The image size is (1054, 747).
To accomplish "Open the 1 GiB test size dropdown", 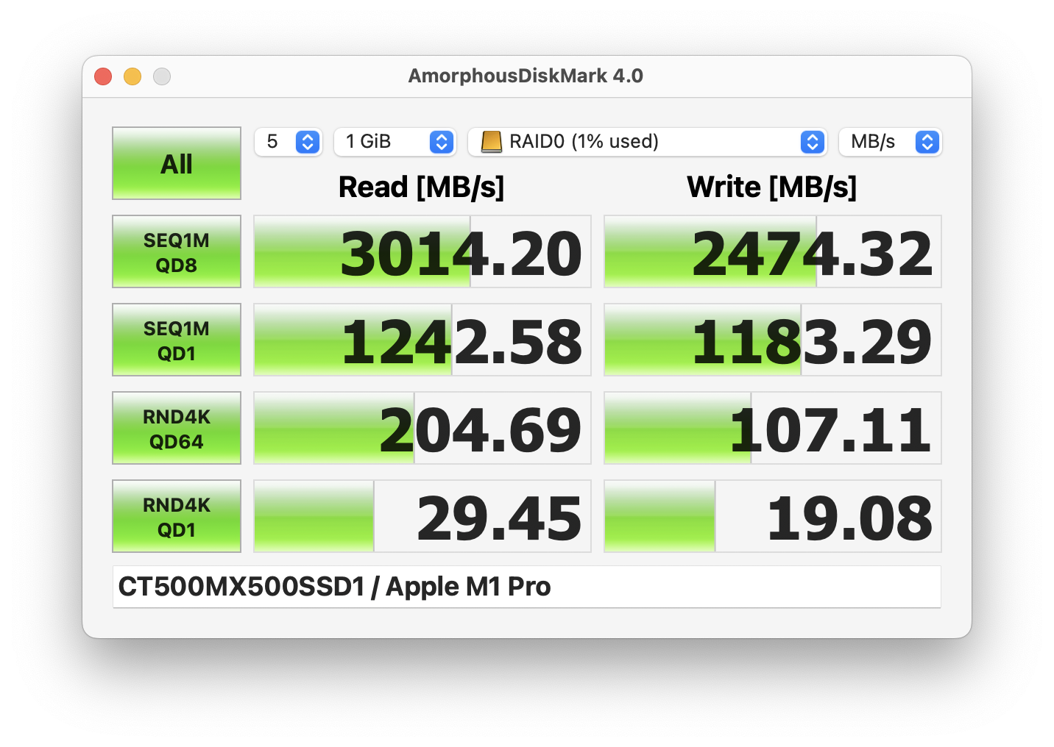I will tap(395, 142).
